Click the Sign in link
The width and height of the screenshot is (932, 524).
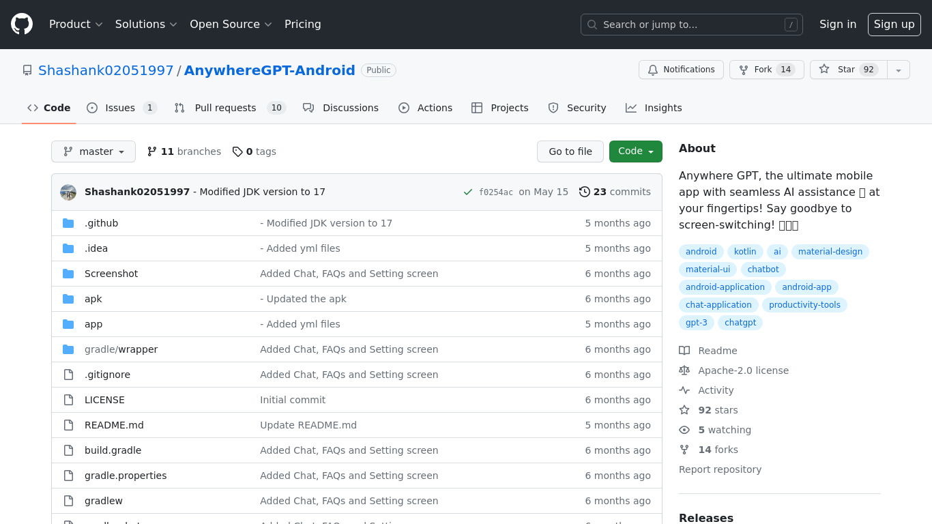[838, 25]
